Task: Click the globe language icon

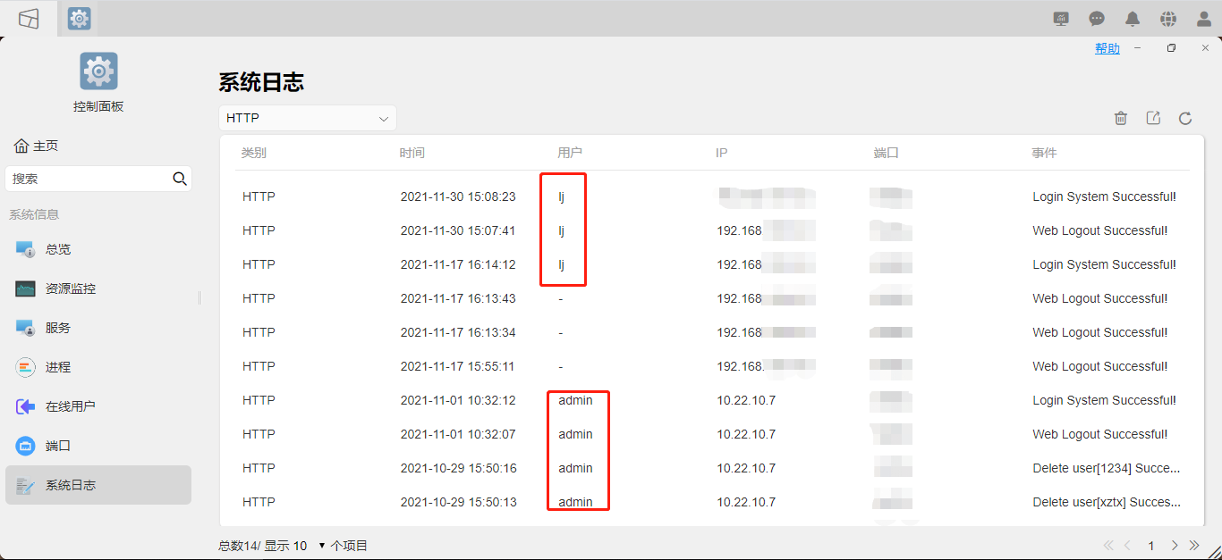Action: 1168,19
